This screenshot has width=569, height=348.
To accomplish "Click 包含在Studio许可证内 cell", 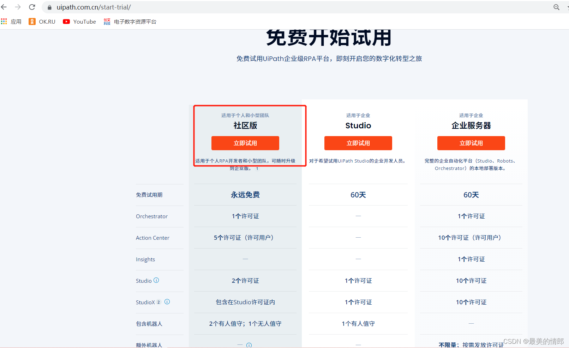I will (x=245, y=303).
